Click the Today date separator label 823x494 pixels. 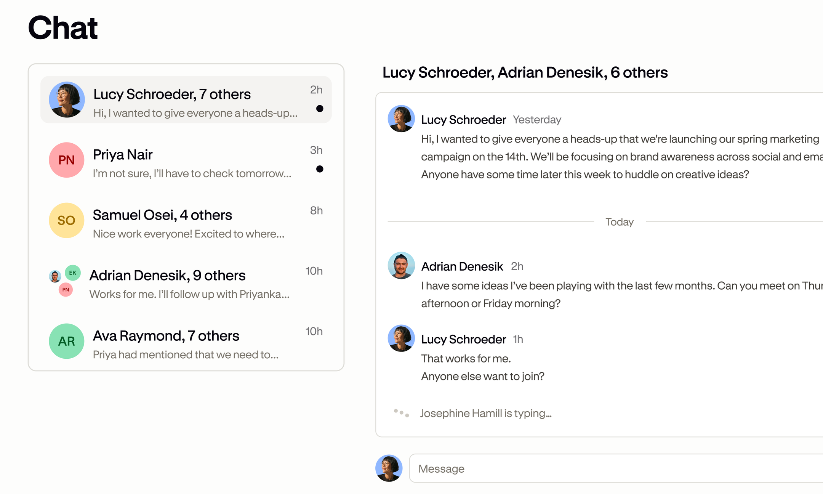[620, 222]
